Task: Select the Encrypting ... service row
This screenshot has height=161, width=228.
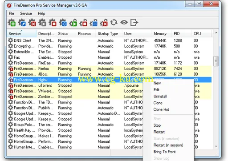Action: coord(110,46)
